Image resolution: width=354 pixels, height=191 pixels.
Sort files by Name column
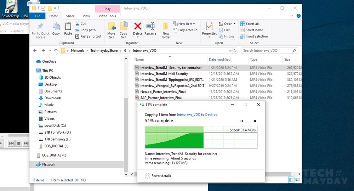[x=139, y=60]
